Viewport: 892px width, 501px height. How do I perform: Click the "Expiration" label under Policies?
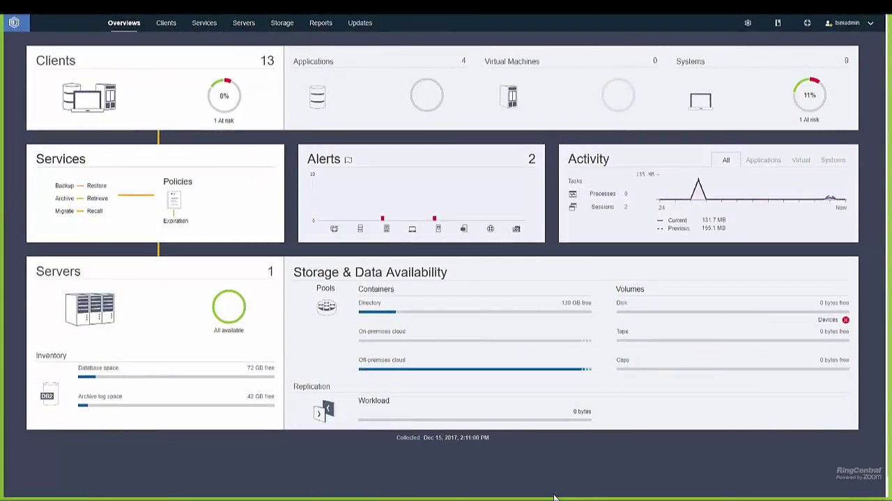176,221
